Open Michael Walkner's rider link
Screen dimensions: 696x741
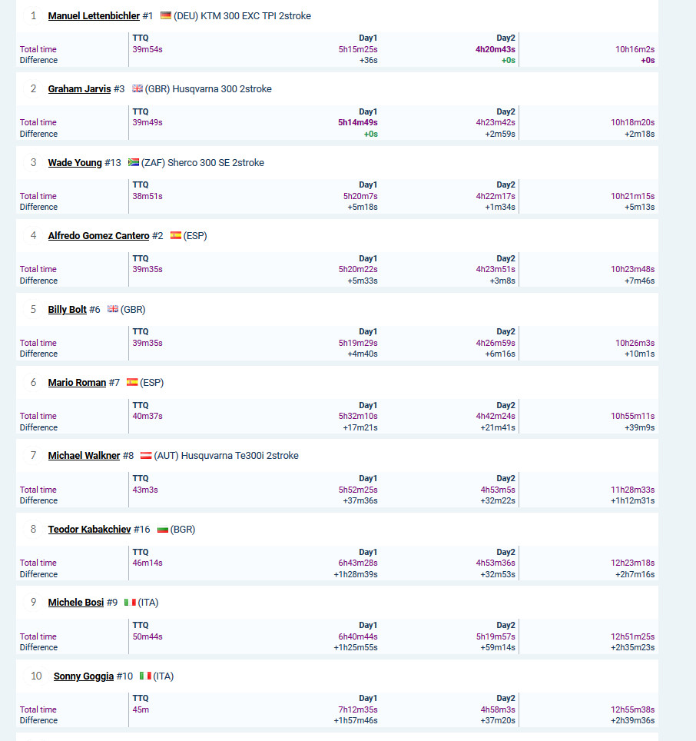click(x=84, y=456)
